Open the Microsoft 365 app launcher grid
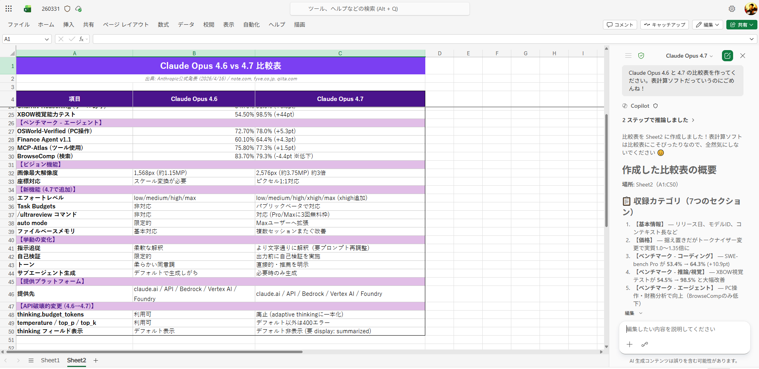 9,8
